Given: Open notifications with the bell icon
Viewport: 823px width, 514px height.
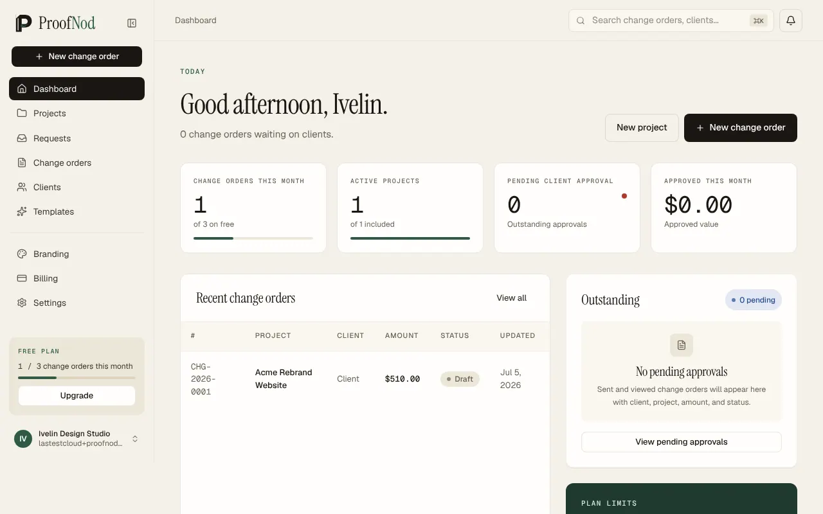Looking at the screenshot, I should [791, 21].
